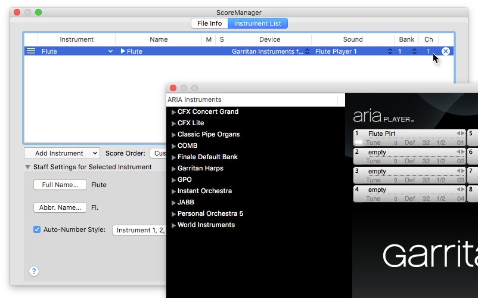Click the Bank column header
The width and height of the screenshot is (478, 298).
406,39
